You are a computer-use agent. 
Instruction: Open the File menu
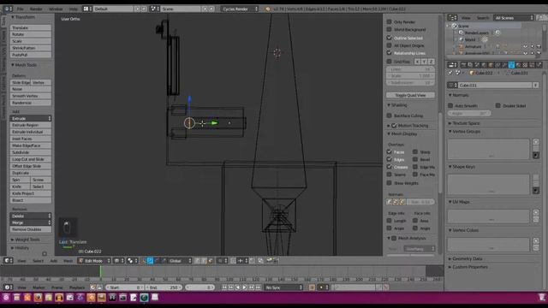pyautogui.click(x=21, y=9)
